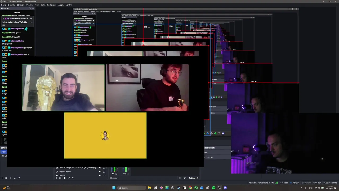Move source down in Sources toolbar
Screen dimensions: 339x191
(x=73, y=178)
